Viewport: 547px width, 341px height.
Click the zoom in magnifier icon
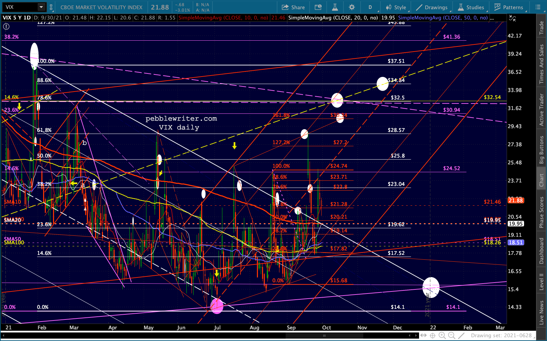(442, 336)
